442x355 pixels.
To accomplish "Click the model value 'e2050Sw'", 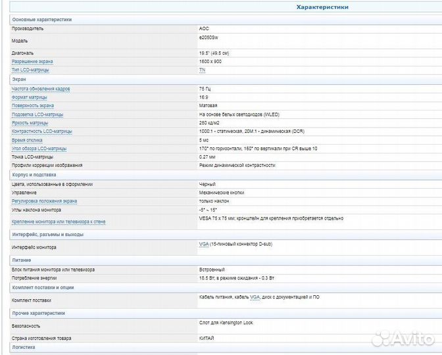I will coord(209,37).
